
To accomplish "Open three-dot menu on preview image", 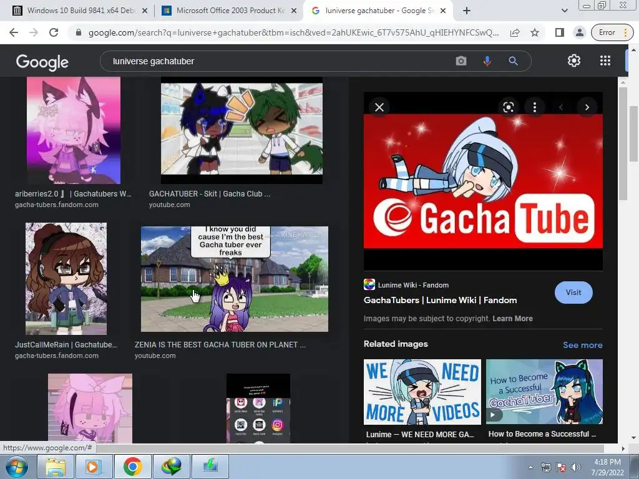I will 535,107.
